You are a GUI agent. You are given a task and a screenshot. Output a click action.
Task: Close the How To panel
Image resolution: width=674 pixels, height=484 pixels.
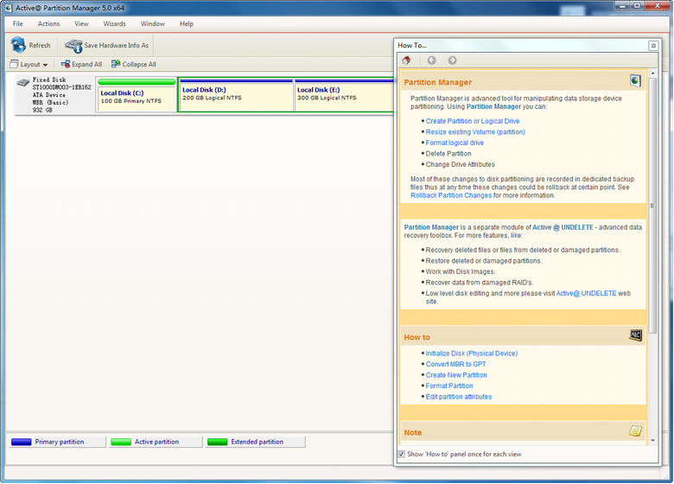click(653, 45)
